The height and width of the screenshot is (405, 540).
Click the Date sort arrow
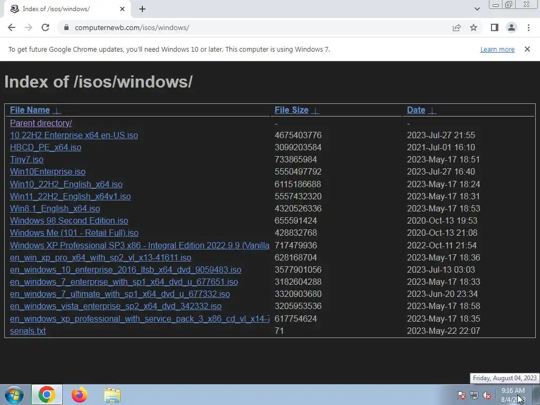coord(432,111)
